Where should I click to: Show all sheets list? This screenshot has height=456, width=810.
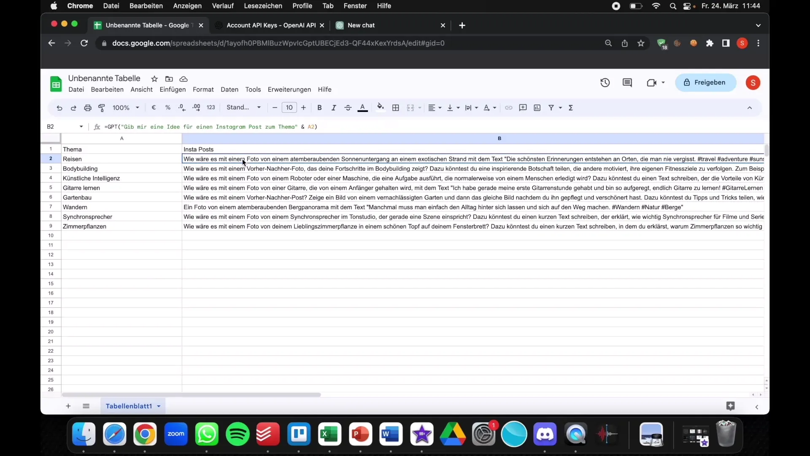tap(86, 406)
